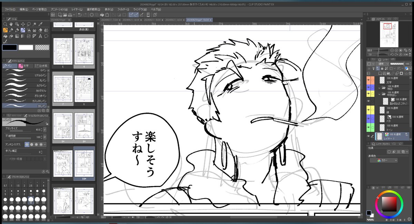Open the レイヤー menu
This screenshot has width=414, height=224.
point(77,9)
